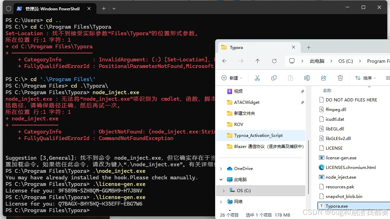Go back with Explorer's left arrow
The height and width of the screenshot is (219, 390).
pos(224,61)
